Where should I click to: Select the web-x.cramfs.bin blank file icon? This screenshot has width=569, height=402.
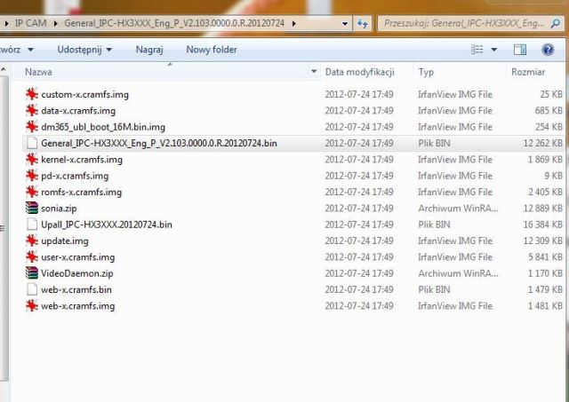tap(32, 289)
